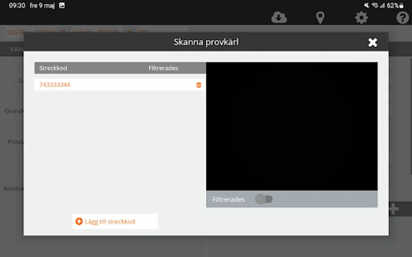Enable the Filtrerades switch below the camera view
Image resolution: width=412 pixels, height=257 pixels.
264,199
